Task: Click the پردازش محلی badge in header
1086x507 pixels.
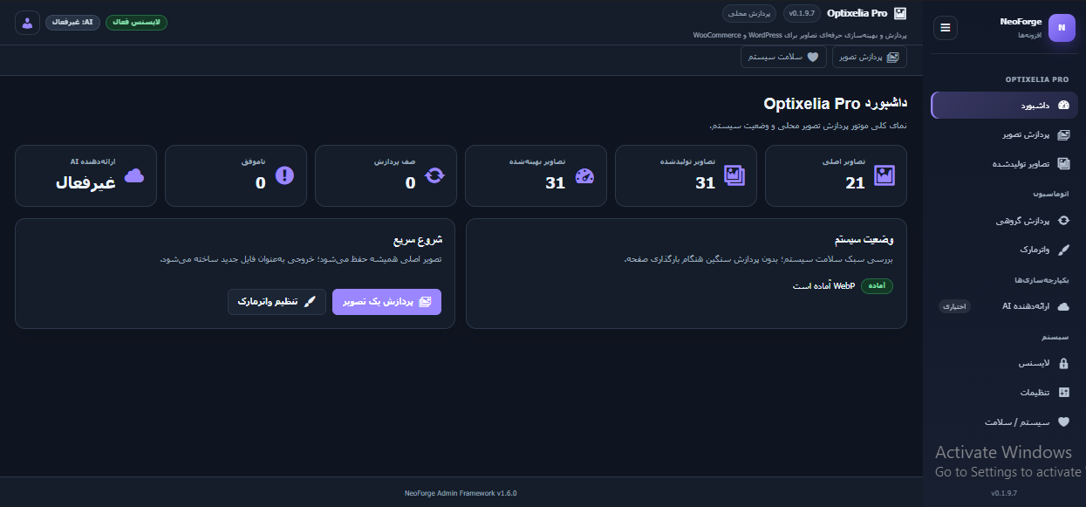Action: pos(749,13)
